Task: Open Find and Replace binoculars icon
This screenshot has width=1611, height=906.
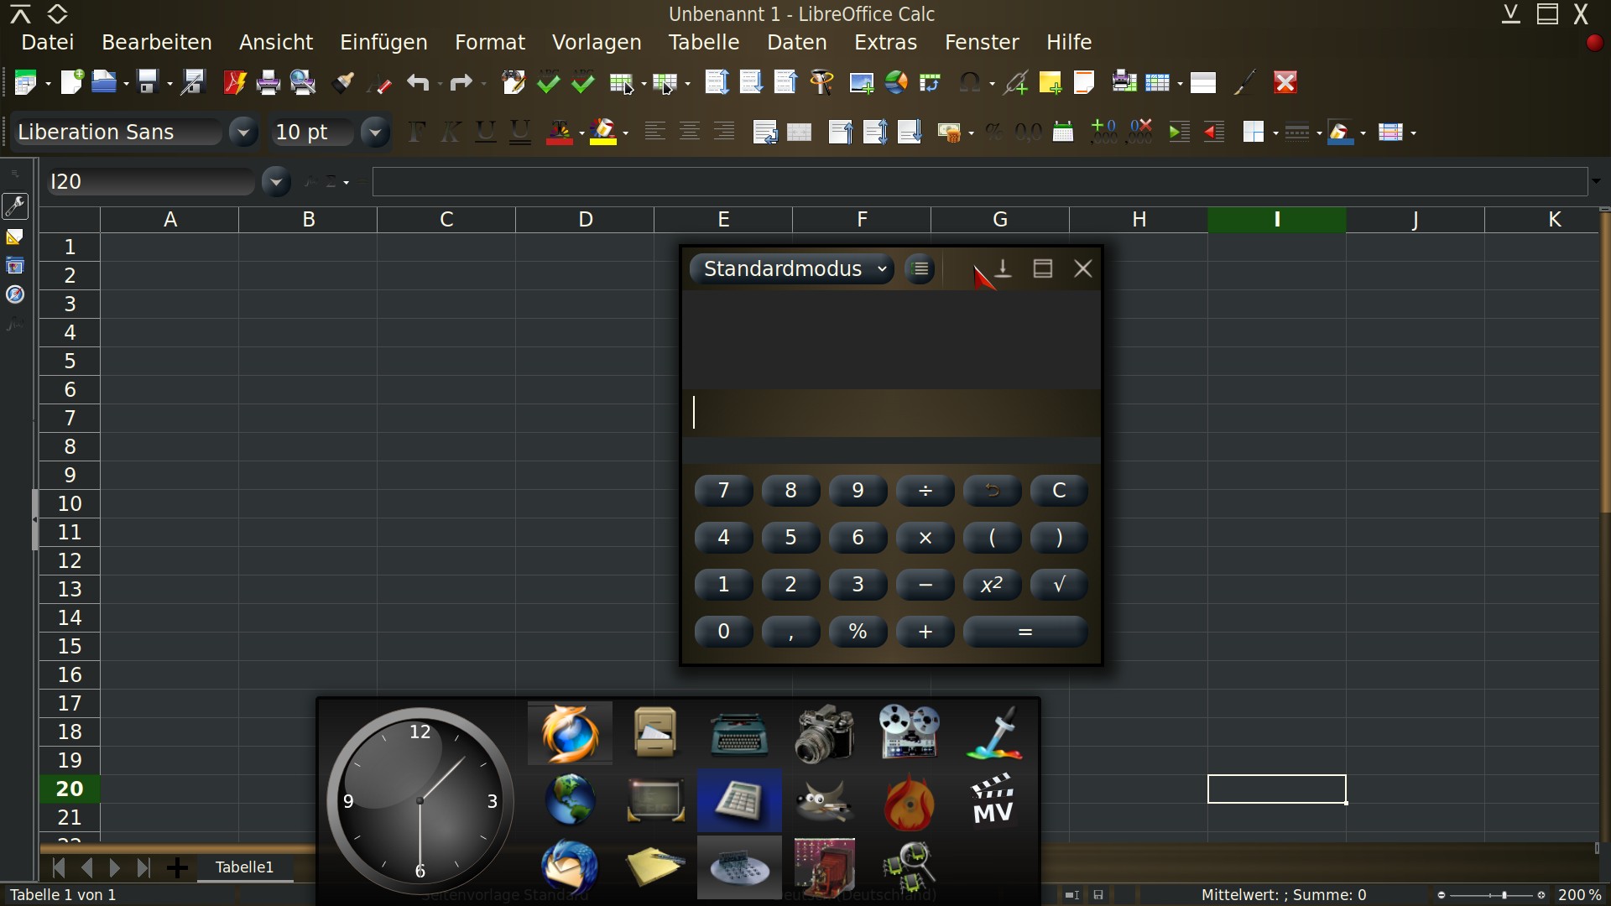Action: (513, 82)
